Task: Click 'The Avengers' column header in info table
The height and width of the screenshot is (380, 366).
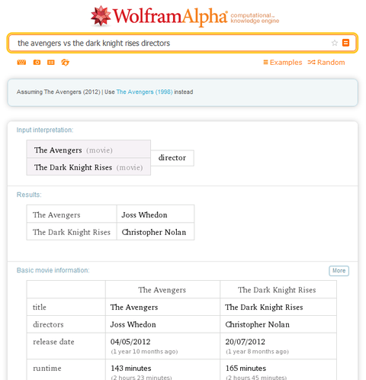Action: coord(162,290)
